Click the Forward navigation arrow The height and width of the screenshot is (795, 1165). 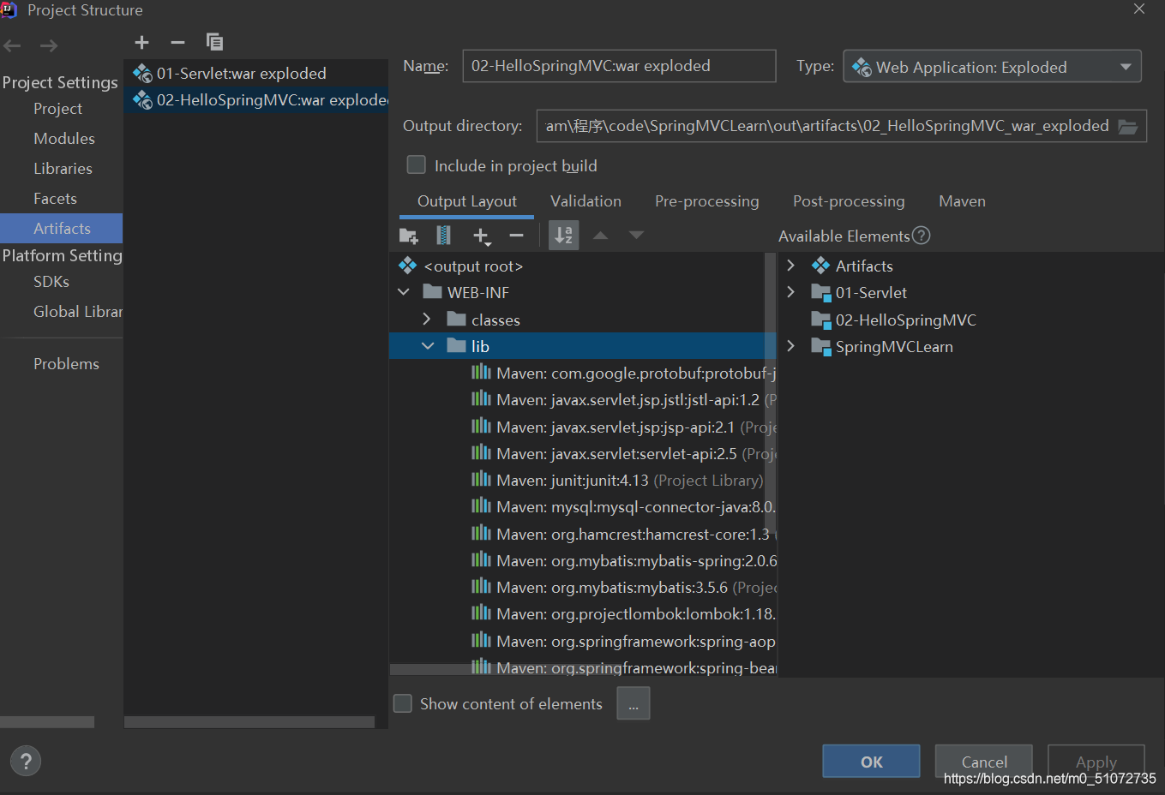[49, 45]
